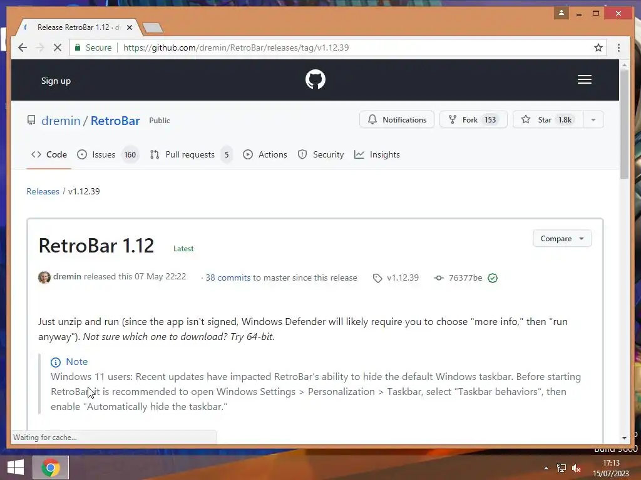Click the RetroBar 1.12 release heading
This screenshot has width=641, height=480.
pyautogui.click(x=96, y=246)
